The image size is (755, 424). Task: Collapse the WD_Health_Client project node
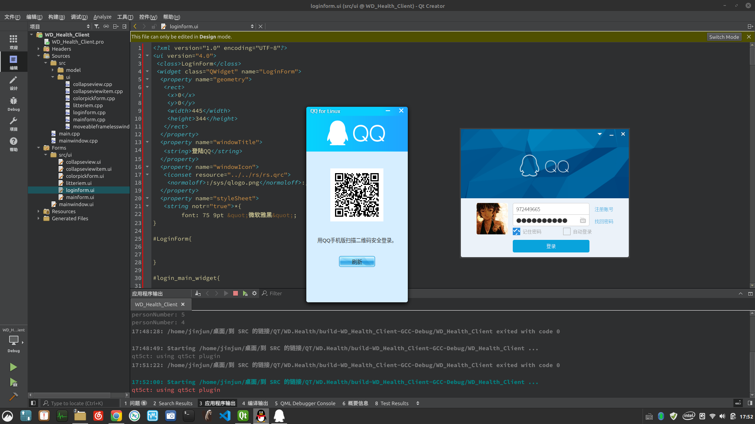click(31, 35)
